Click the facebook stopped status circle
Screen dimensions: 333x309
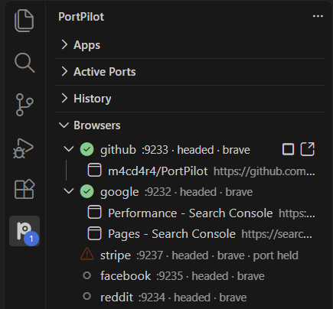pyautogui.click(x=87, y=275)
